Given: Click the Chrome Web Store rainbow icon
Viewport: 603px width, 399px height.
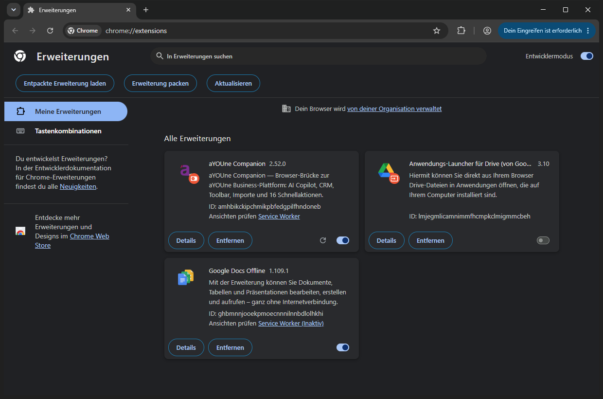Looking at the screenshot, I should click(x=20, y=231).
